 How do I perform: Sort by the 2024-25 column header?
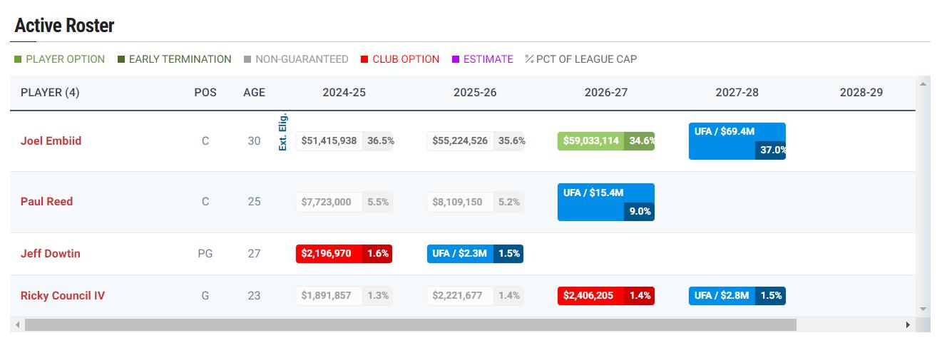click(344, 93)
